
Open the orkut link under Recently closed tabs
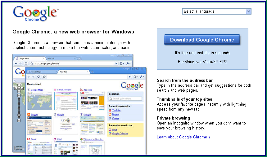click(115, 130)
